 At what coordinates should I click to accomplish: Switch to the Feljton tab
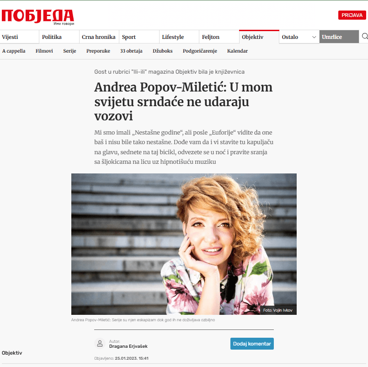coord(211,37)
